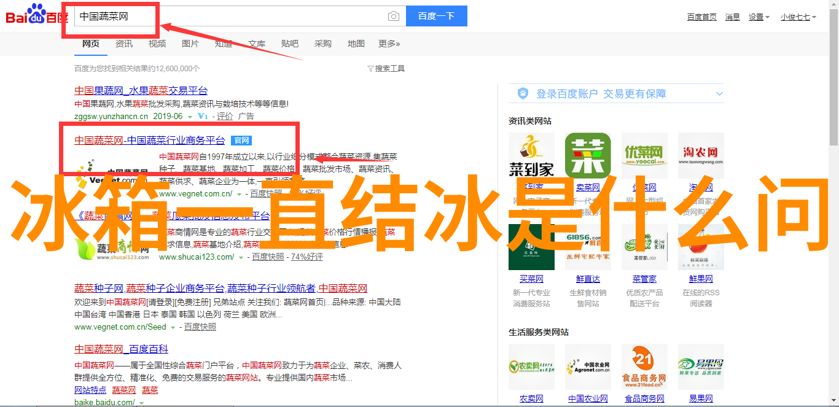
Task: Switch to the 视频 tab
Action: pos(157,44)
